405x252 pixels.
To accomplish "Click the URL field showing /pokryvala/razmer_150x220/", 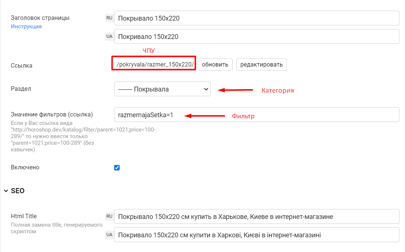I will [x=154, y=64].
